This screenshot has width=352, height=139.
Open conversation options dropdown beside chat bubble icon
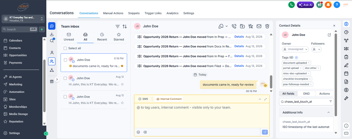point(227,26)
